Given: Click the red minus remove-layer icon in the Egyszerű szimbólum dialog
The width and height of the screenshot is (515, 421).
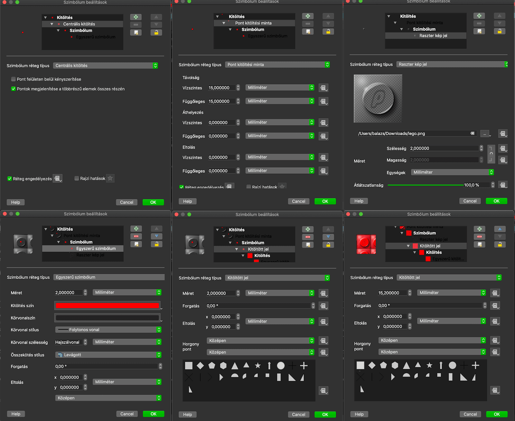Looking at the screenshot, I should (136, 236).
